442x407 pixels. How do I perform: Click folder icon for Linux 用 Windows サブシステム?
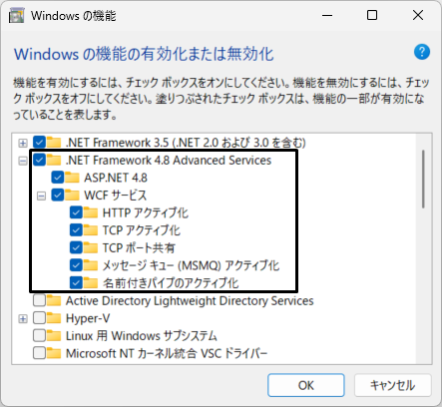[x=54, y=335]
